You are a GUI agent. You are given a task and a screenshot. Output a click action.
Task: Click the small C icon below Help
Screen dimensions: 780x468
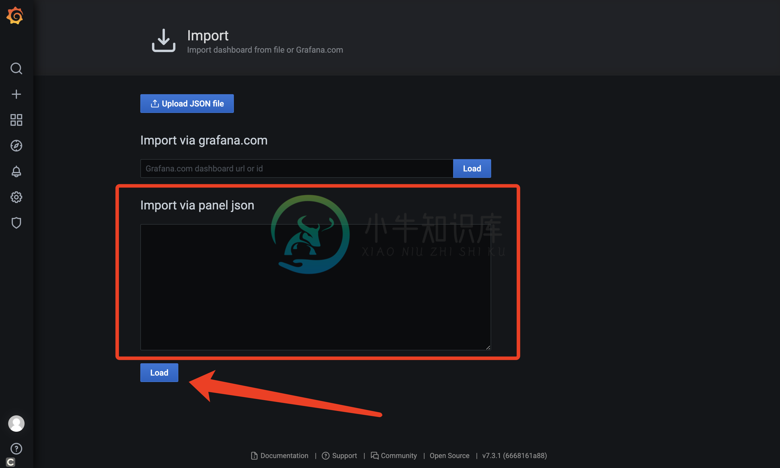[11, 462]
